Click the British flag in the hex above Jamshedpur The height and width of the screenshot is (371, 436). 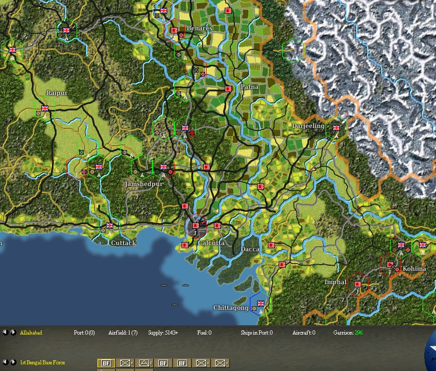pos(164,166)
